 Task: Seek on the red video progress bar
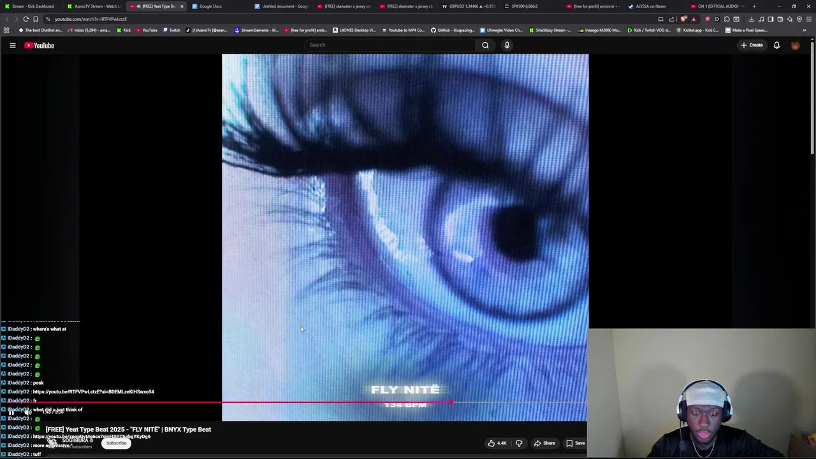click(x=293, y=402)
